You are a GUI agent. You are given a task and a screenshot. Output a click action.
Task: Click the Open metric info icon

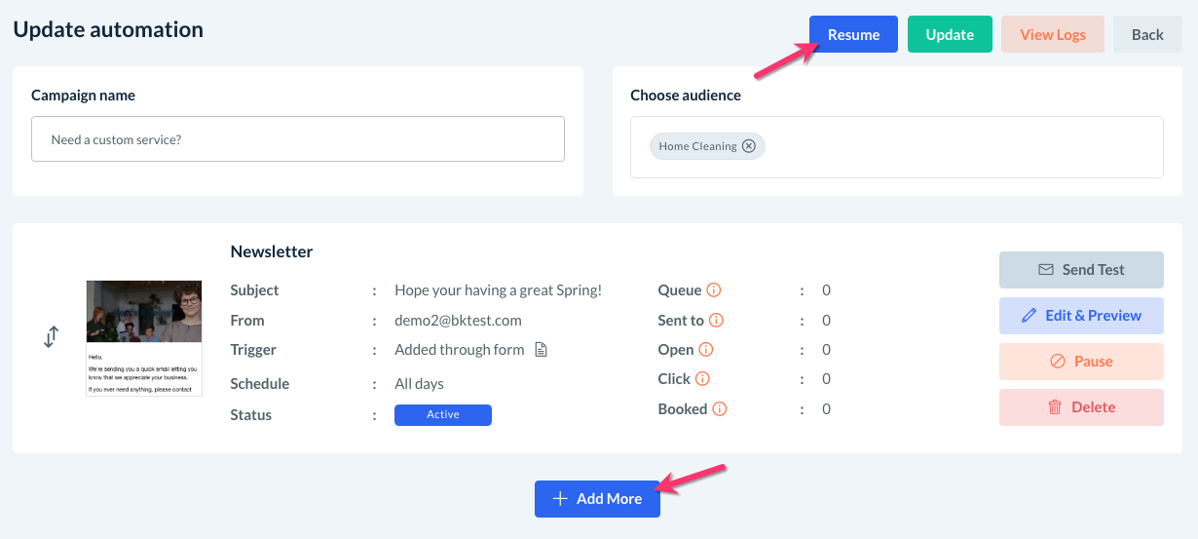(x=706, y=349)
